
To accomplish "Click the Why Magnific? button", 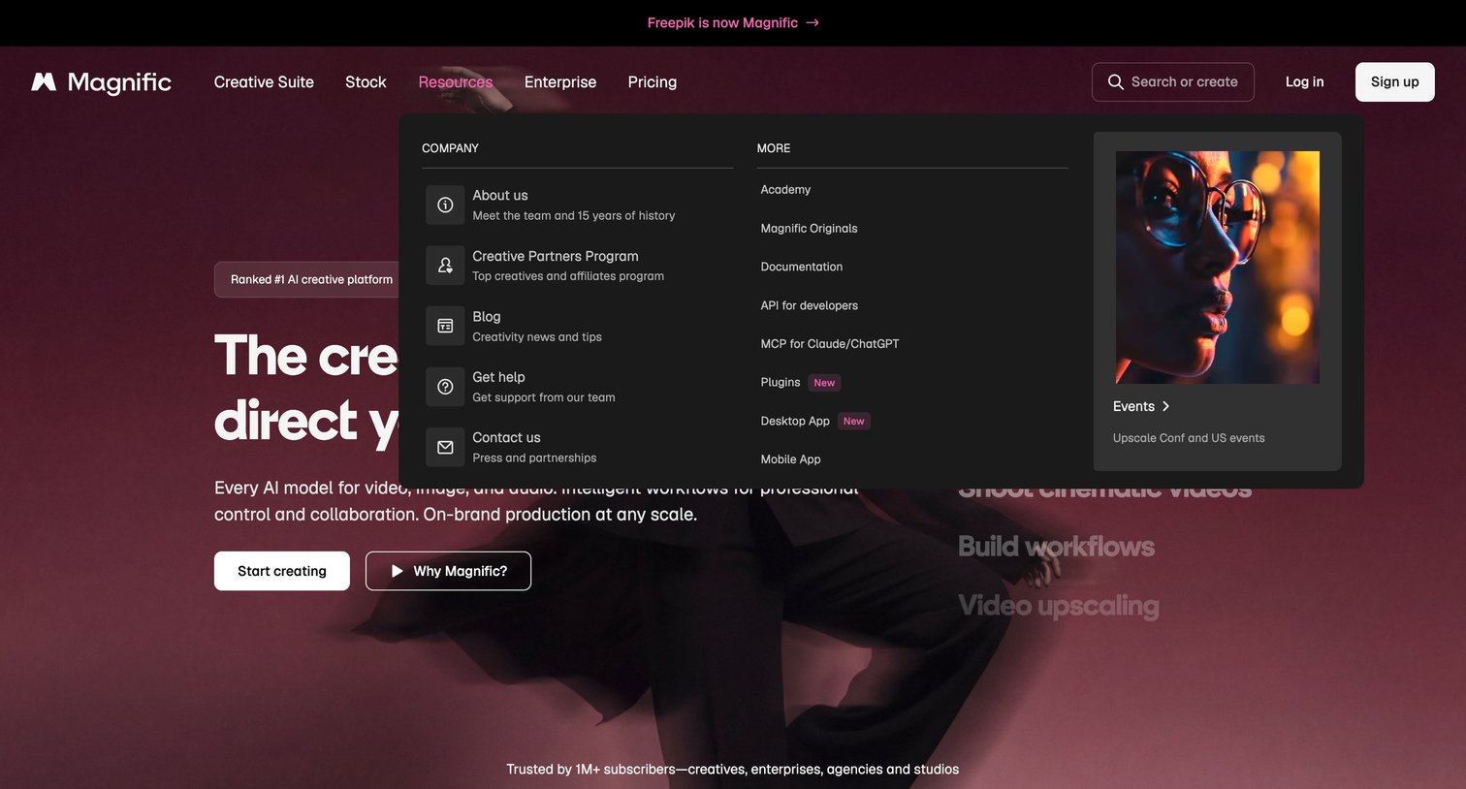I will click(448, 571).
